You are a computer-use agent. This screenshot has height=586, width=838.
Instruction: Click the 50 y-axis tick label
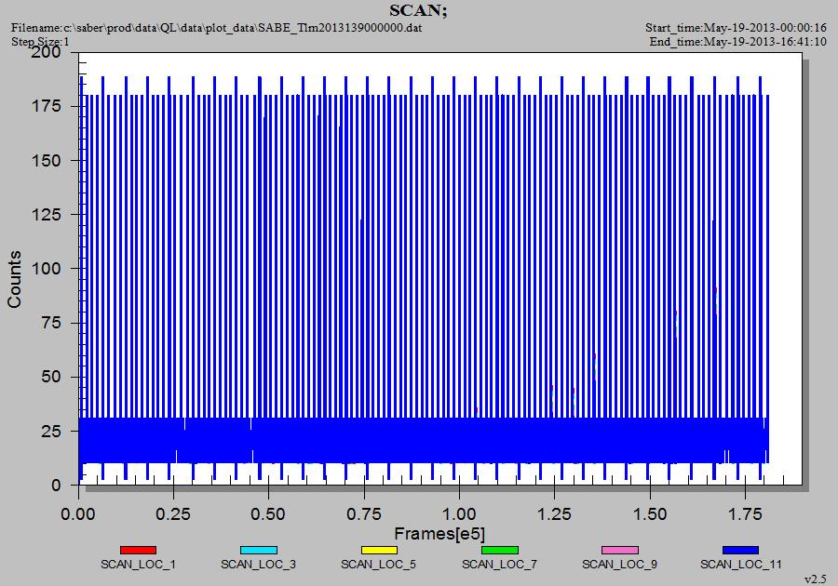coord(52,377)
